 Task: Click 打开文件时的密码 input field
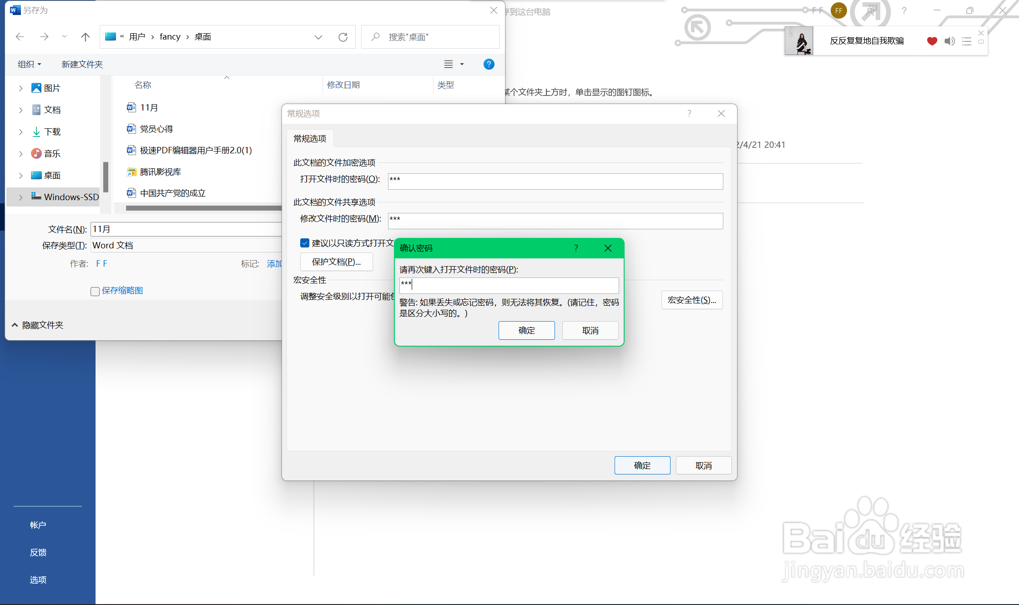tap(555, 181)
